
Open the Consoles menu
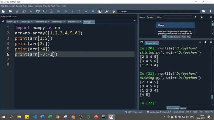coord(38,6)
